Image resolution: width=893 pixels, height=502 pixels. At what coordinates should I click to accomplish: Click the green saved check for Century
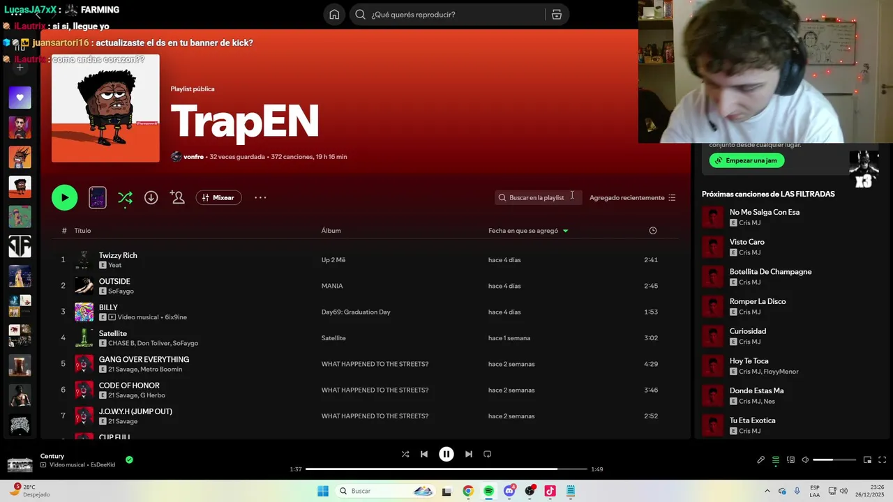(x=129, y=459)
